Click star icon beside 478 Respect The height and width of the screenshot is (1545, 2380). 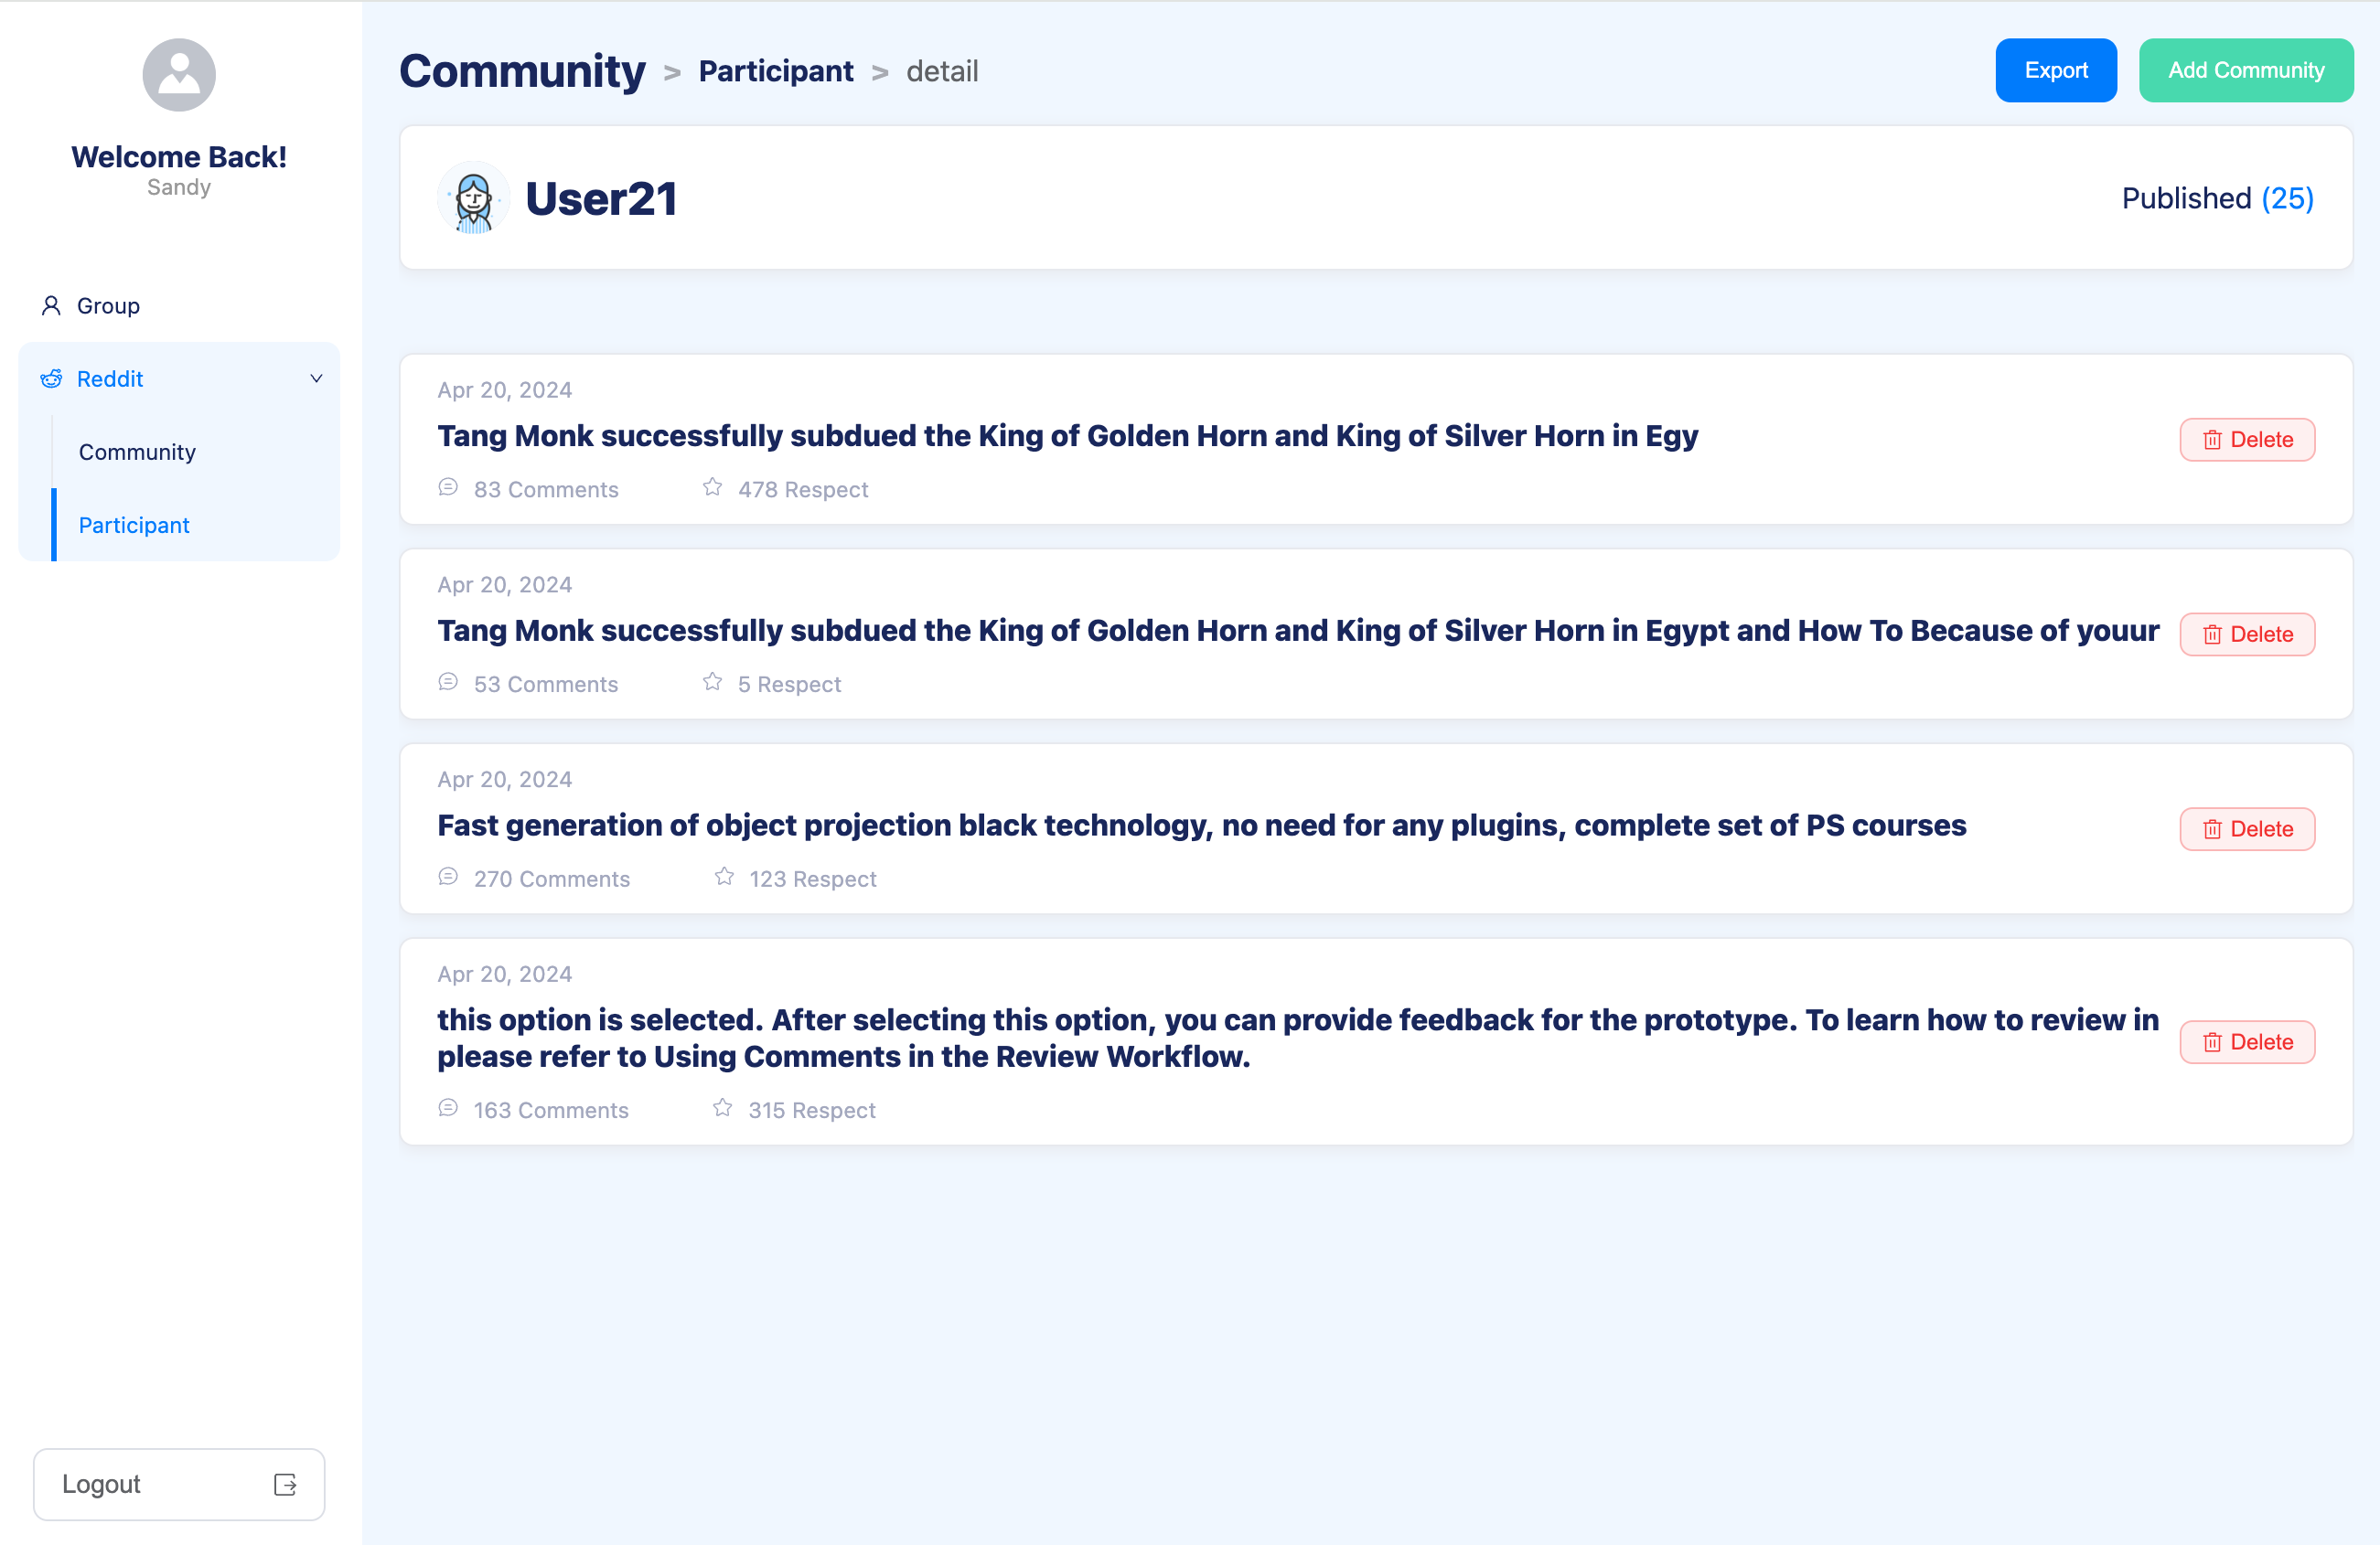(x=712, y=487)
